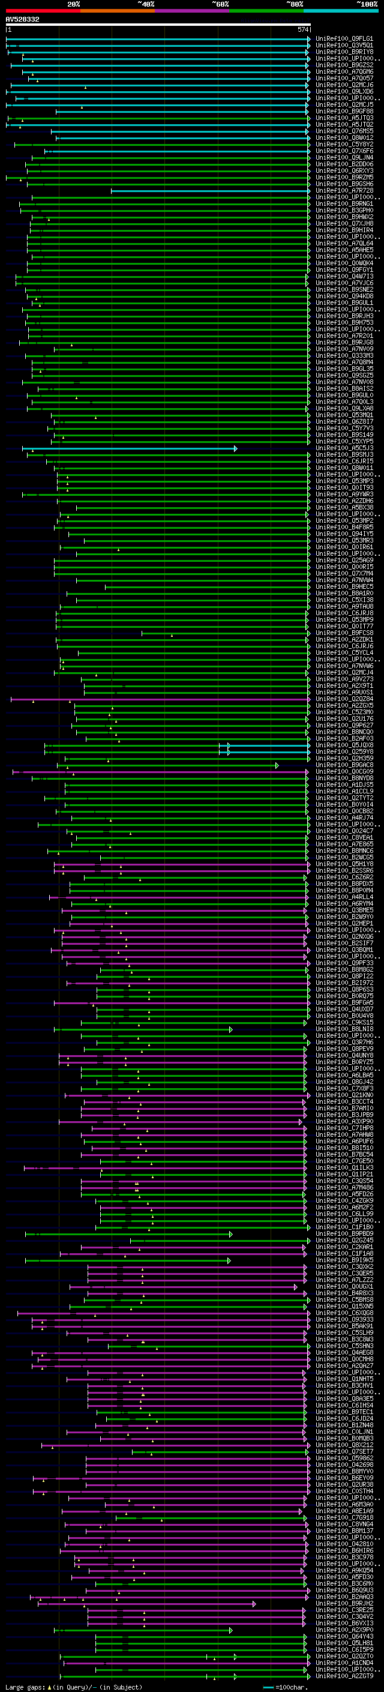Viewport: 384px width, 1692px height.
Task: Select hit label UniRef100_Q024C7
Action: (344, 831)
